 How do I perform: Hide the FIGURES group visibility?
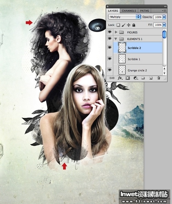click(x=110, y=32)
